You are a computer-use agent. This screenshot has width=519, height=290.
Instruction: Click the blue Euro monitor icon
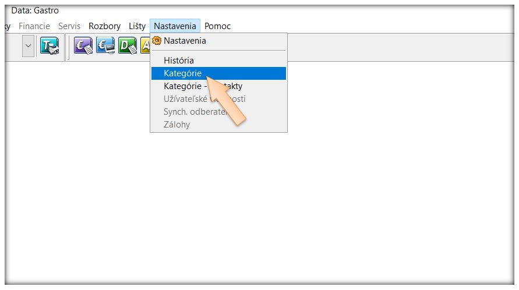105,45
